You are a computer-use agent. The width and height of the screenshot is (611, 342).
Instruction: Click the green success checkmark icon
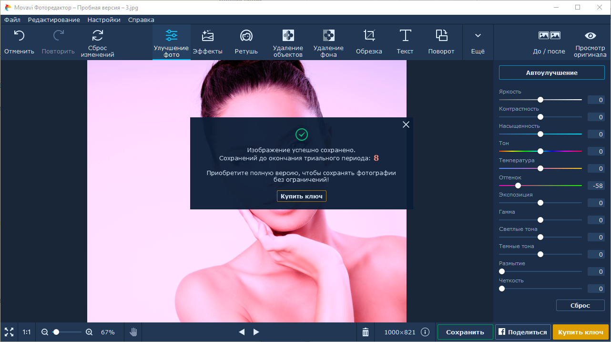point(302,135)
